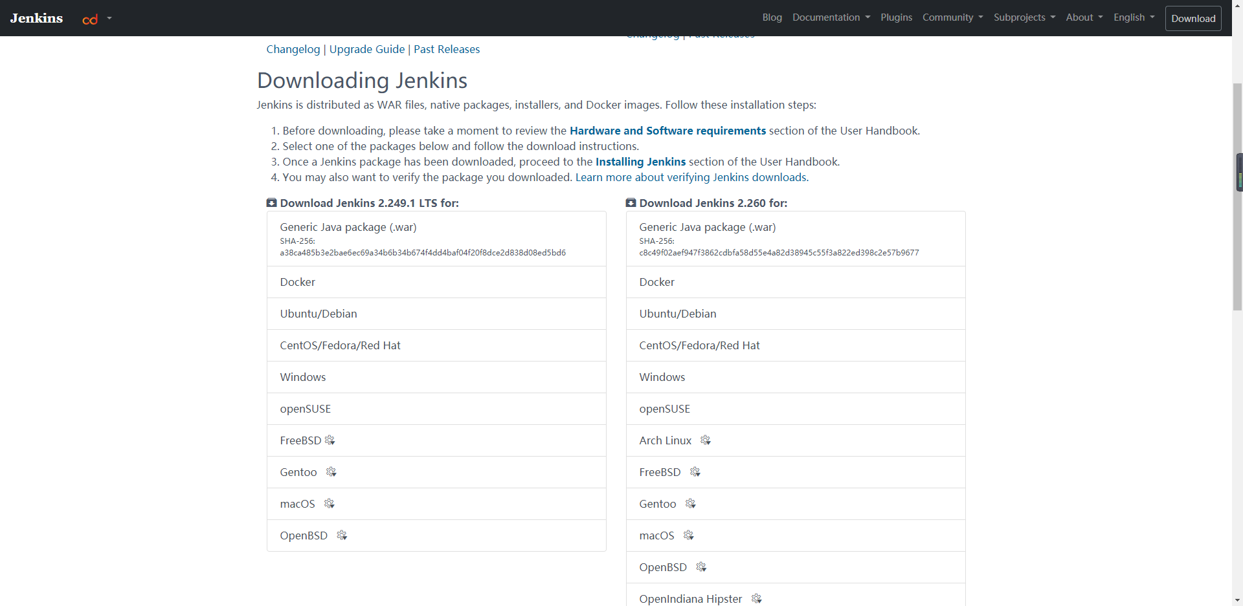Select openSUSE under Jenkins 2.249.1 LTS
Screen dimensions: 1243x606
coord(436,409)
